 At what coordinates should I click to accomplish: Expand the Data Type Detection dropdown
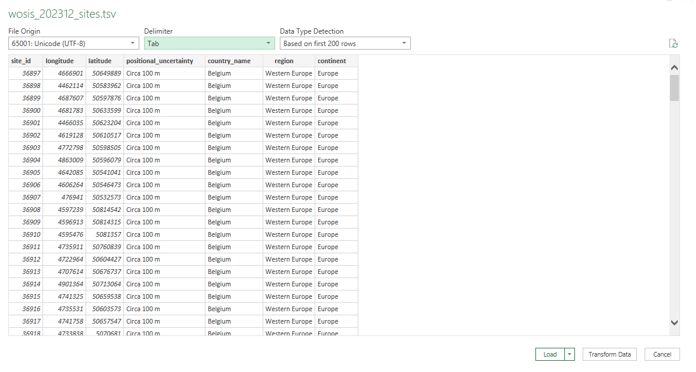[345, 43]
